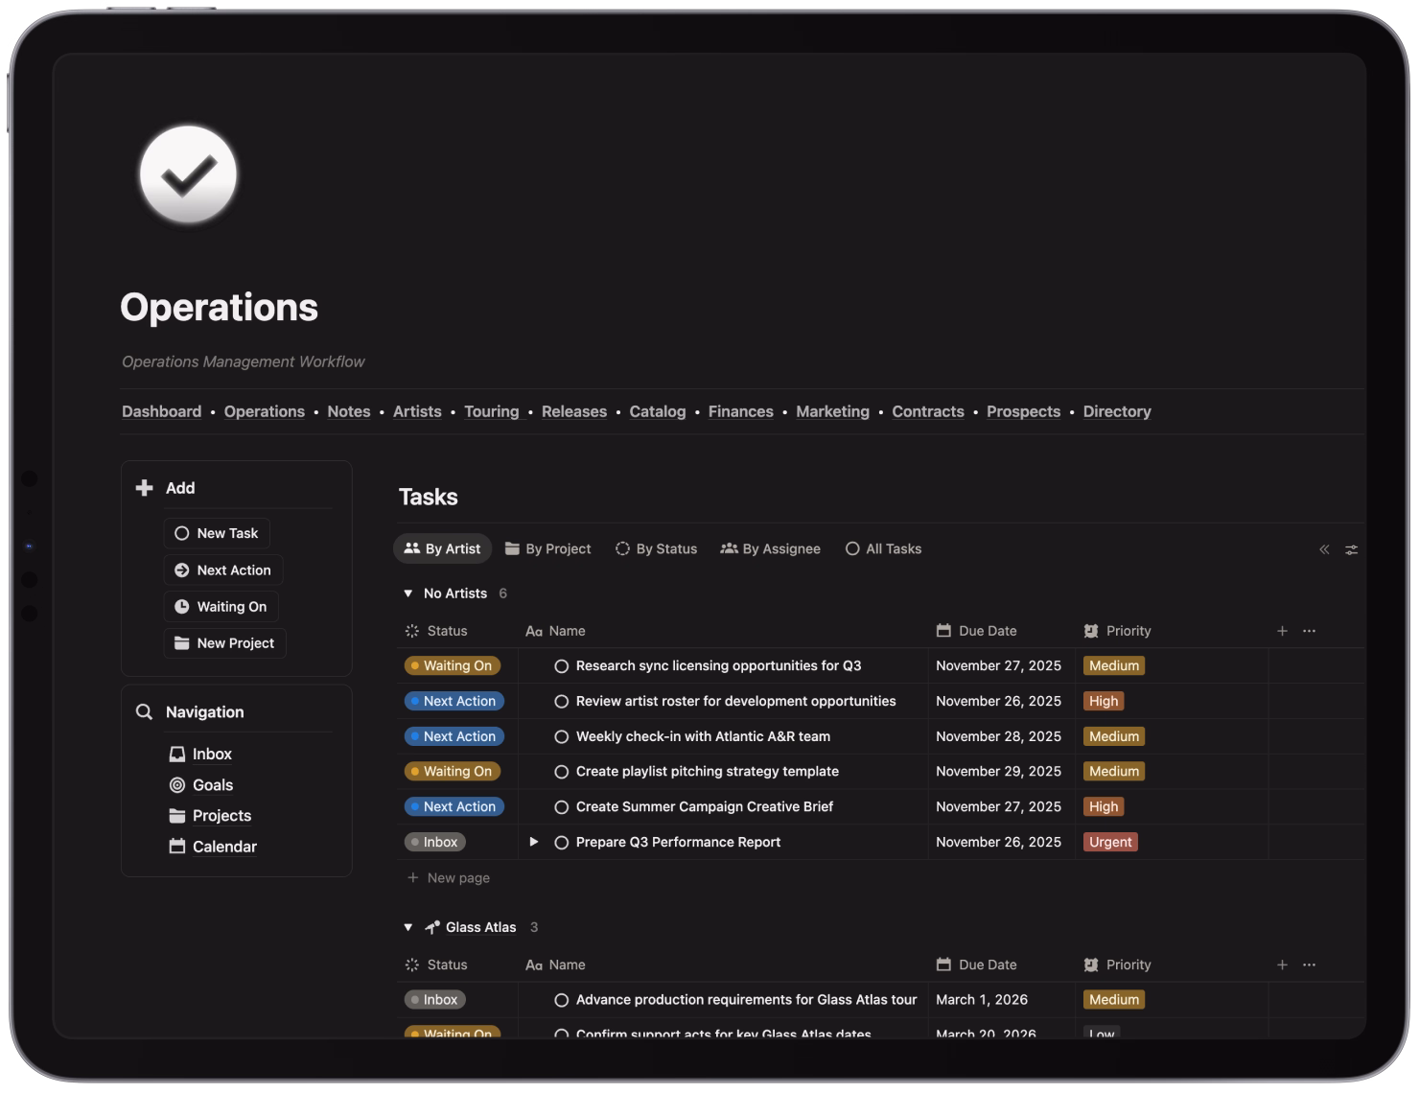
Task: Open Waiting On status of Research sync licensing
Action: pyautogui.click(x=453, y=665)
